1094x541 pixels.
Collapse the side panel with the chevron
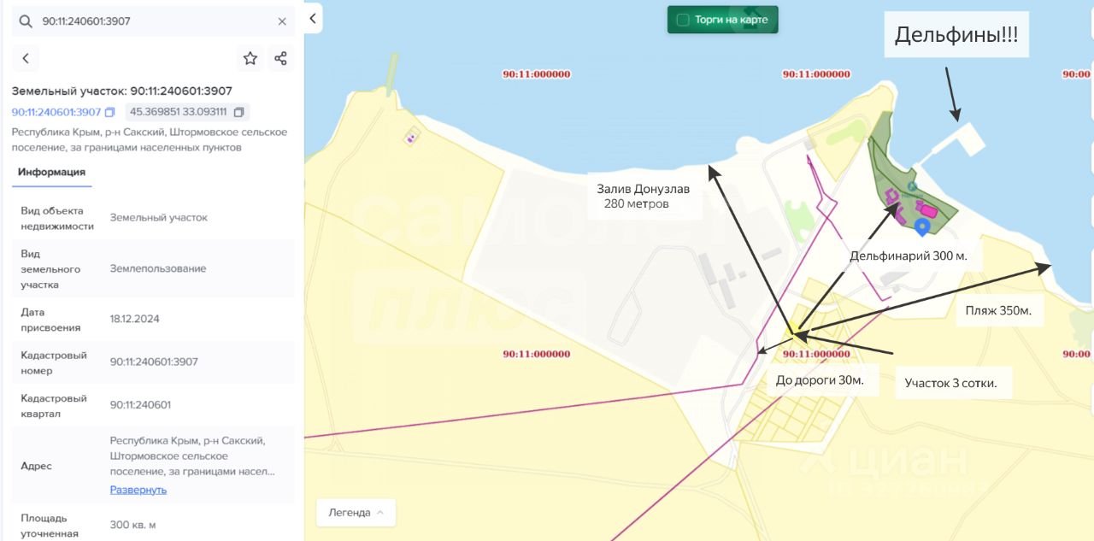313,18
